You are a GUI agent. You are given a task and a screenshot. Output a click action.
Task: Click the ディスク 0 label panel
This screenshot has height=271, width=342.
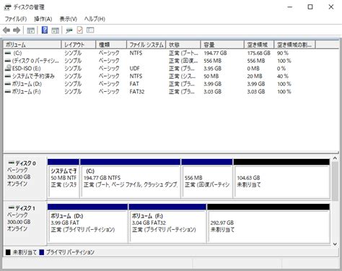[25, 178]
